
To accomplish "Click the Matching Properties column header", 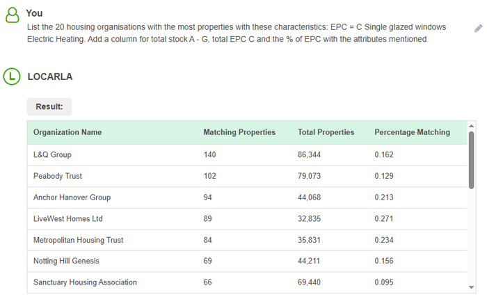I will coord(239,132).
